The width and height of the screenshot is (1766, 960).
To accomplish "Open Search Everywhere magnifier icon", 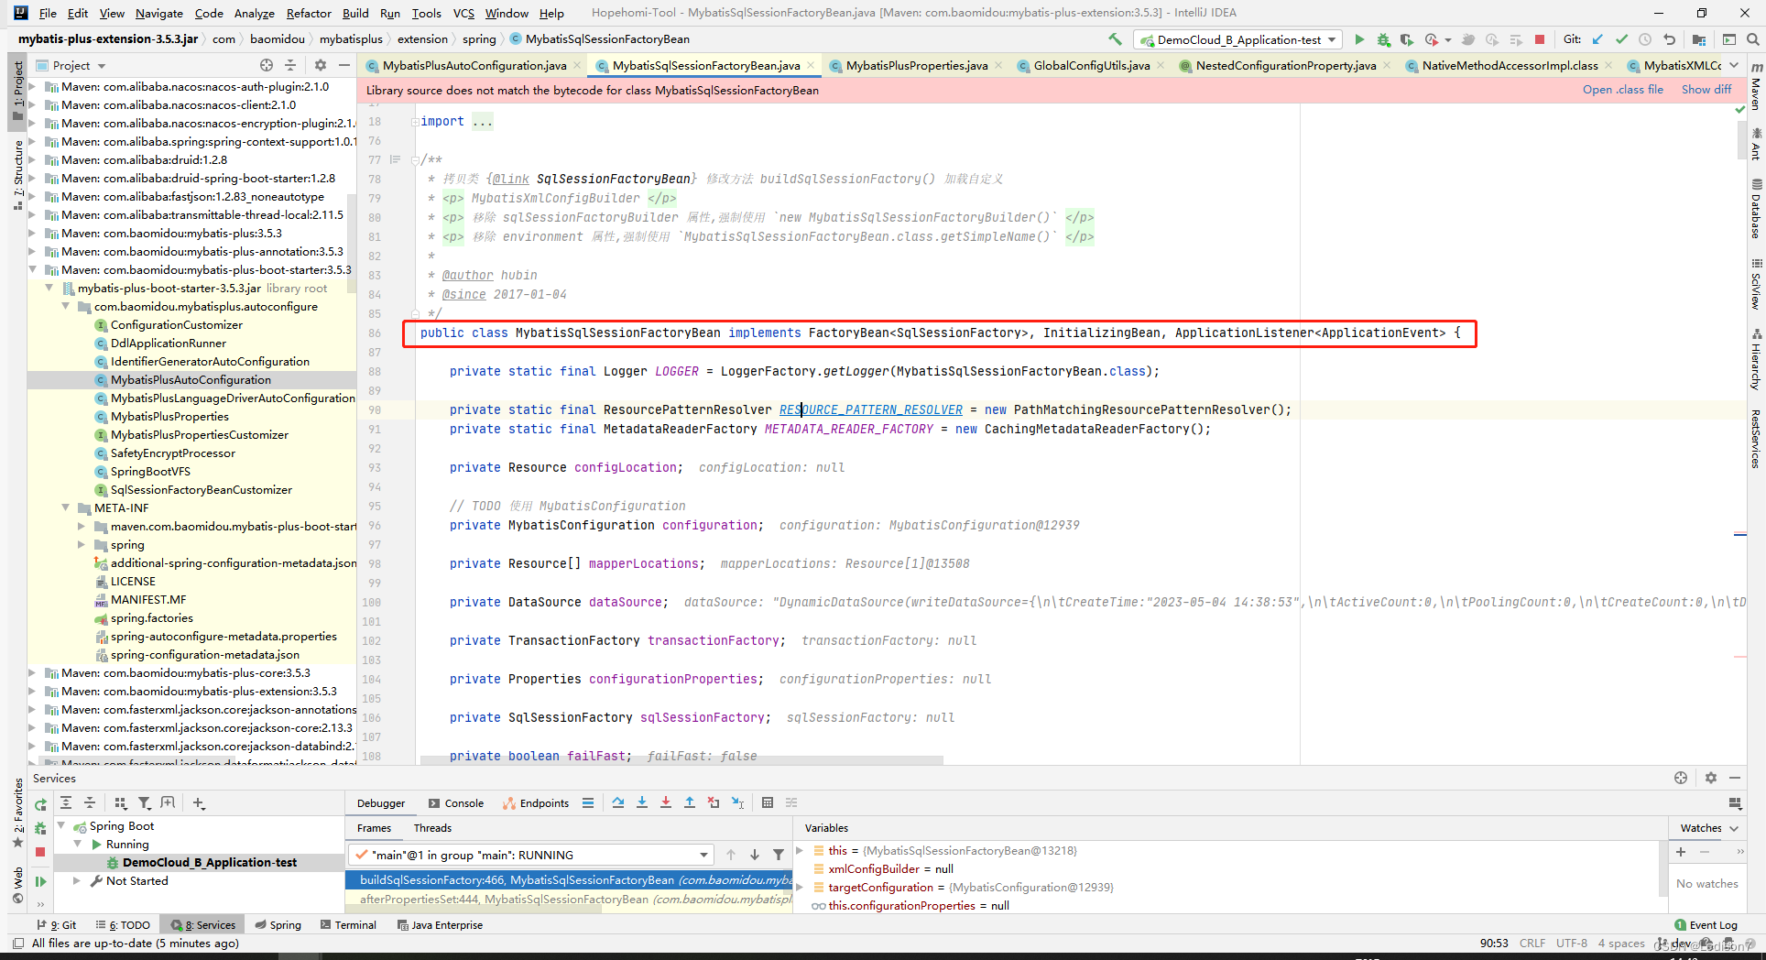I will (x=1752, y=39).
